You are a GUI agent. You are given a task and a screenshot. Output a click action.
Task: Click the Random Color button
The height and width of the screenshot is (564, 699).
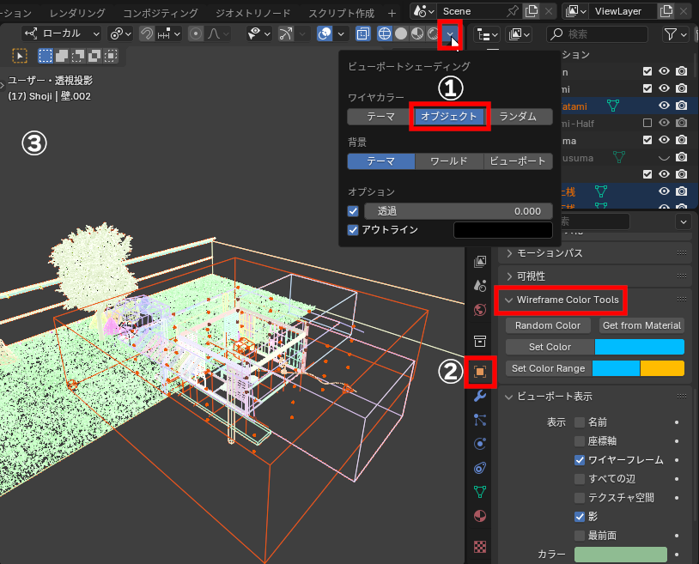[x=548, y=325]
